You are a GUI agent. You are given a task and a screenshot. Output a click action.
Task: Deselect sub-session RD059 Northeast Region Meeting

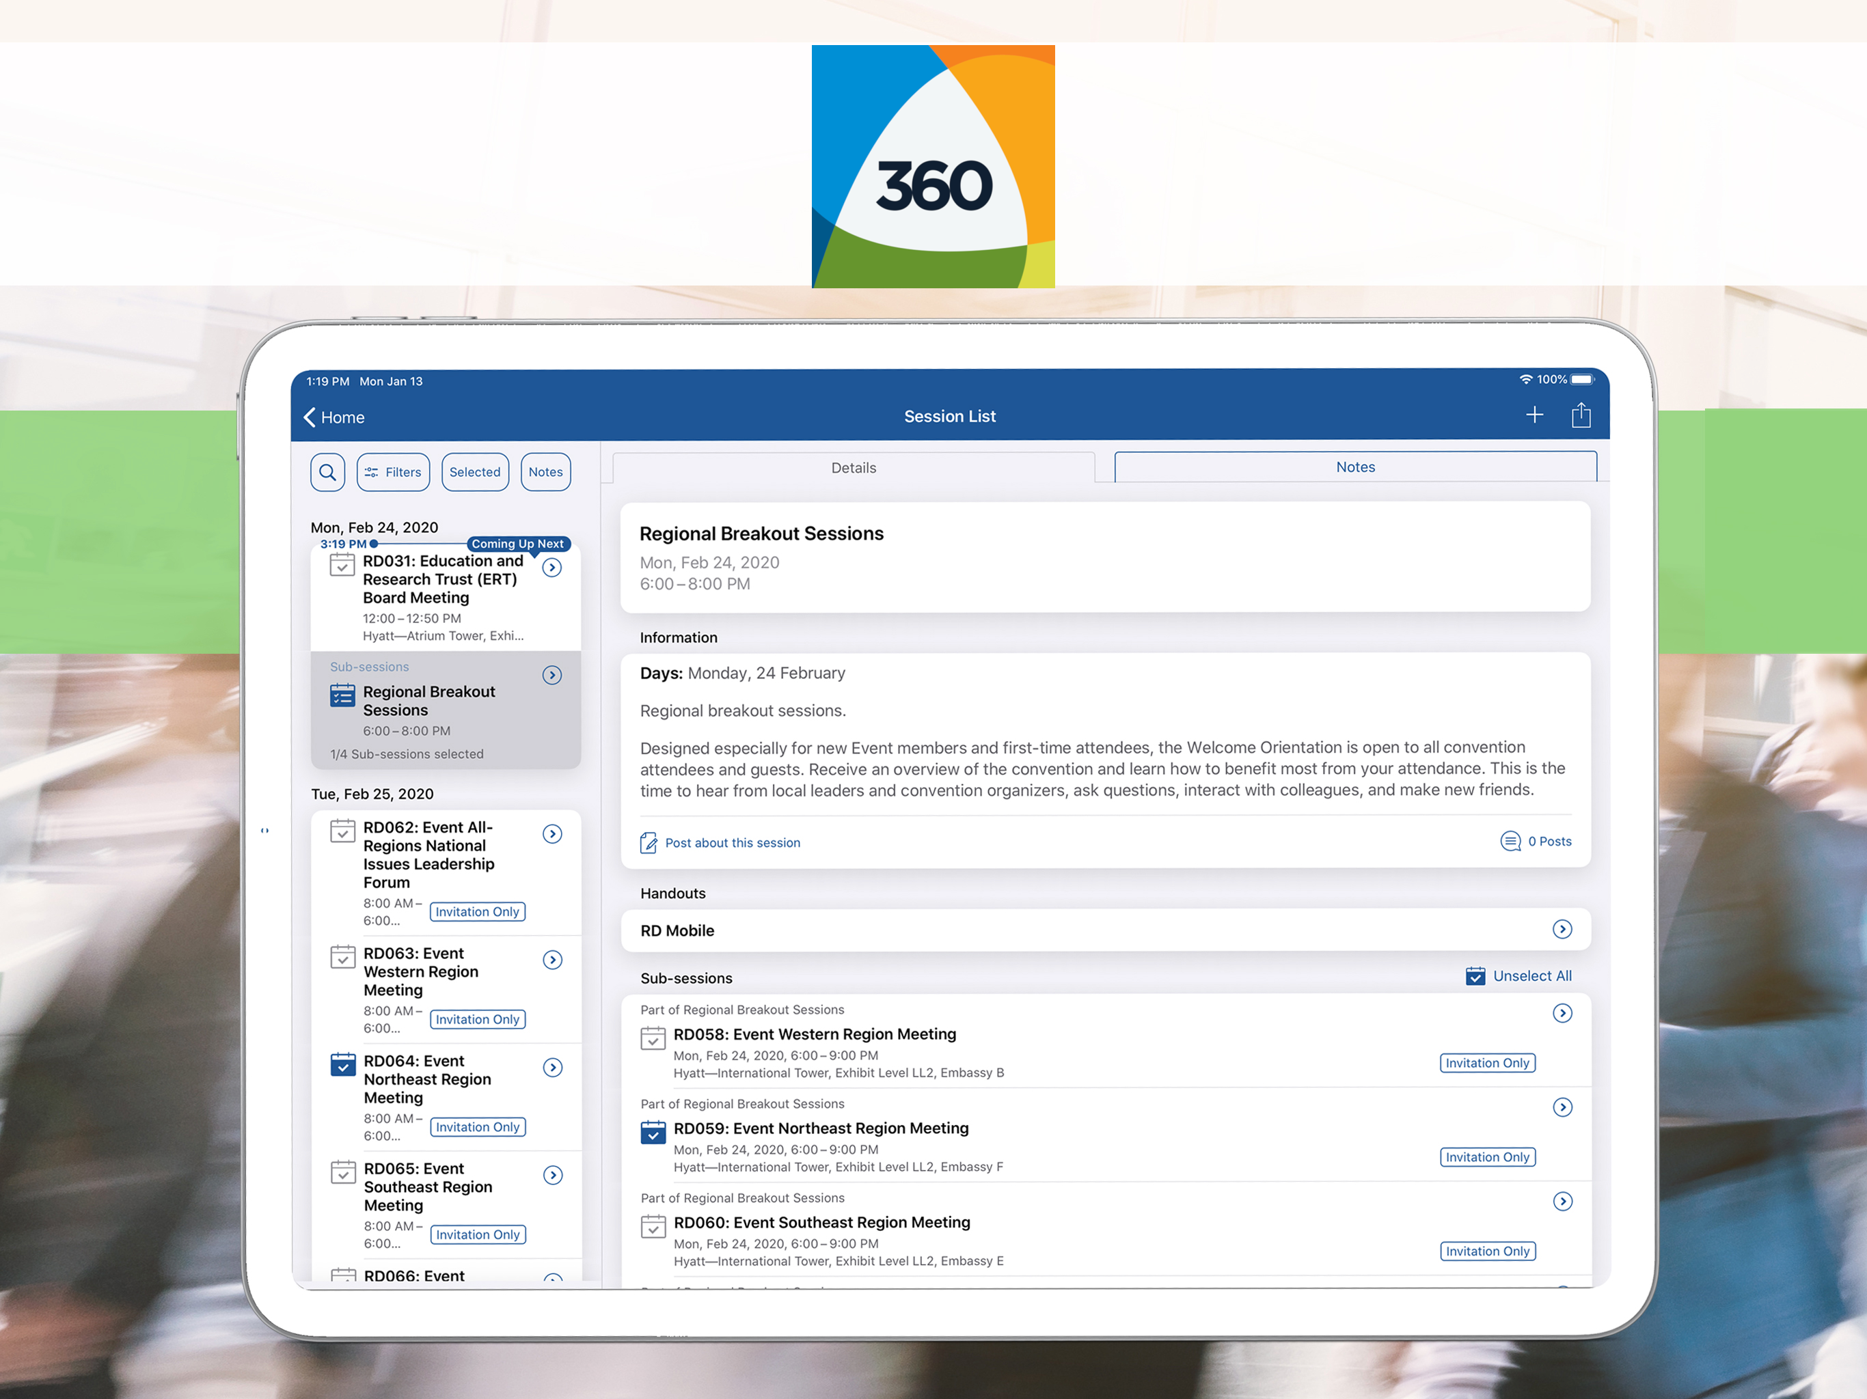[x=653, y=1133]
